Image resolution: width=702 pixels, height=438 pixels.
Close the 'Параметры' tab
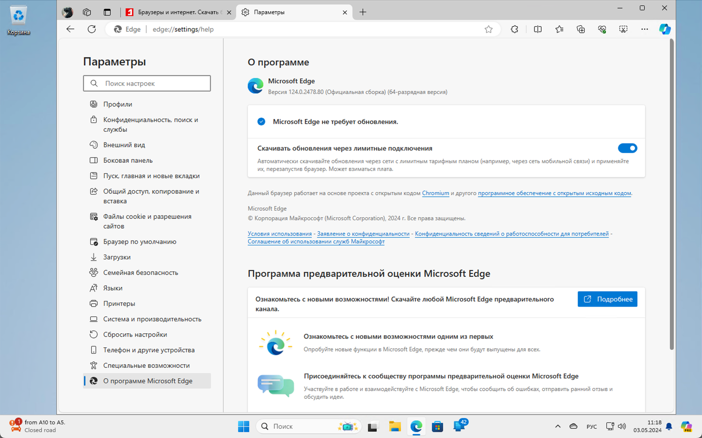point(345,13)
